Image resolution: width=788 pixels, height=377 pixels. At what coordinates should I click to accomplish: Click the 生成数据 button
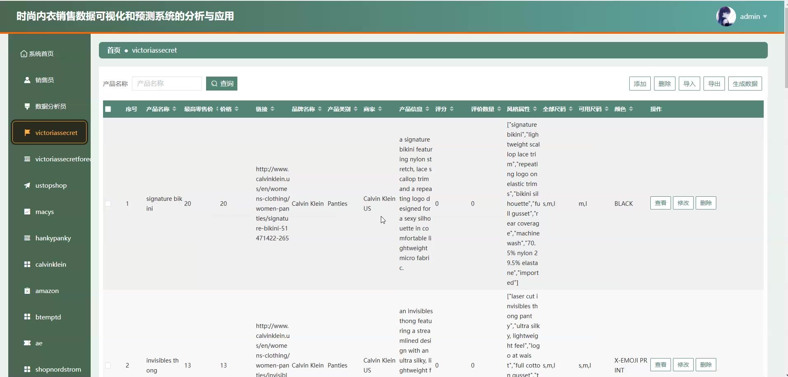pyautogui.click(x=745, y=84)
